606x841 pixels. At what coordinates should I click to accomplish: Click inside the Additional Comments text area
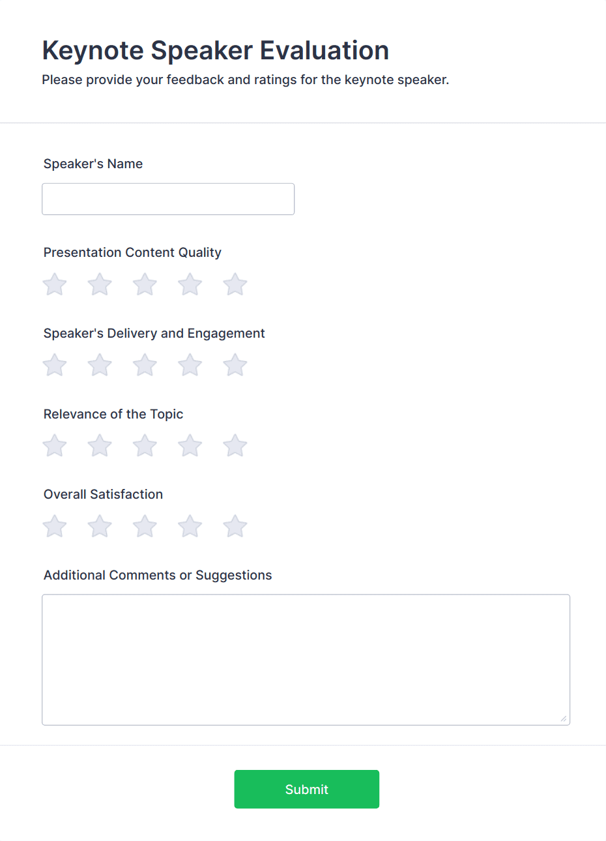tap(306, 658)
